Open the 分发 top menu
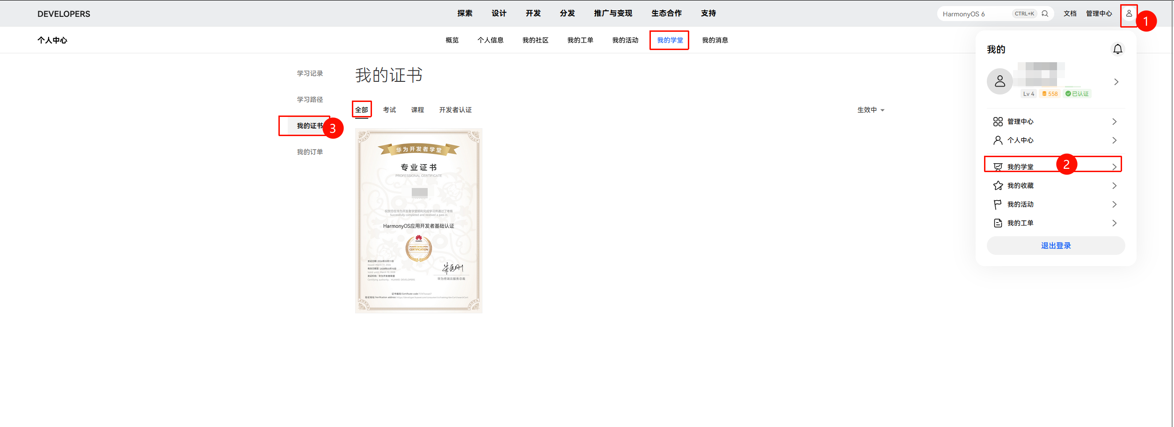1174x427 pixels. 567,13
